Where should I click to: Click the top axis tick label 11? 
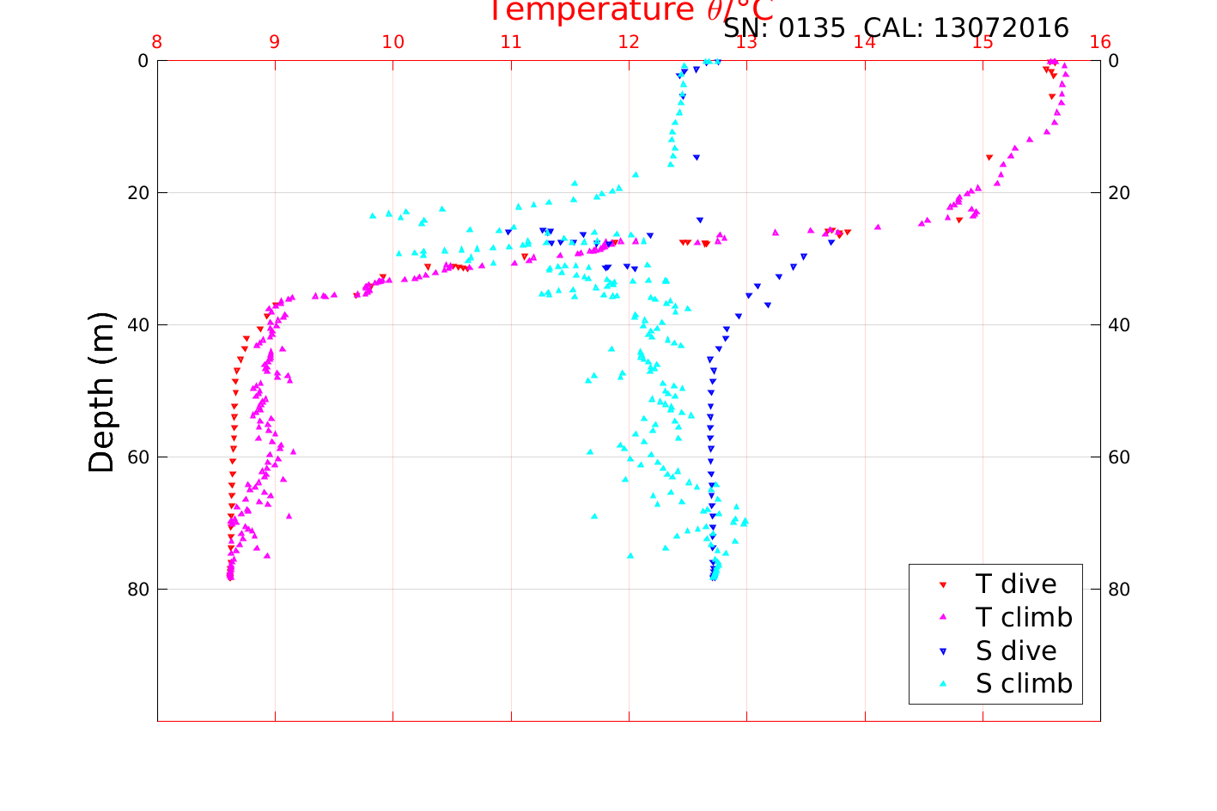click(511, 43)
